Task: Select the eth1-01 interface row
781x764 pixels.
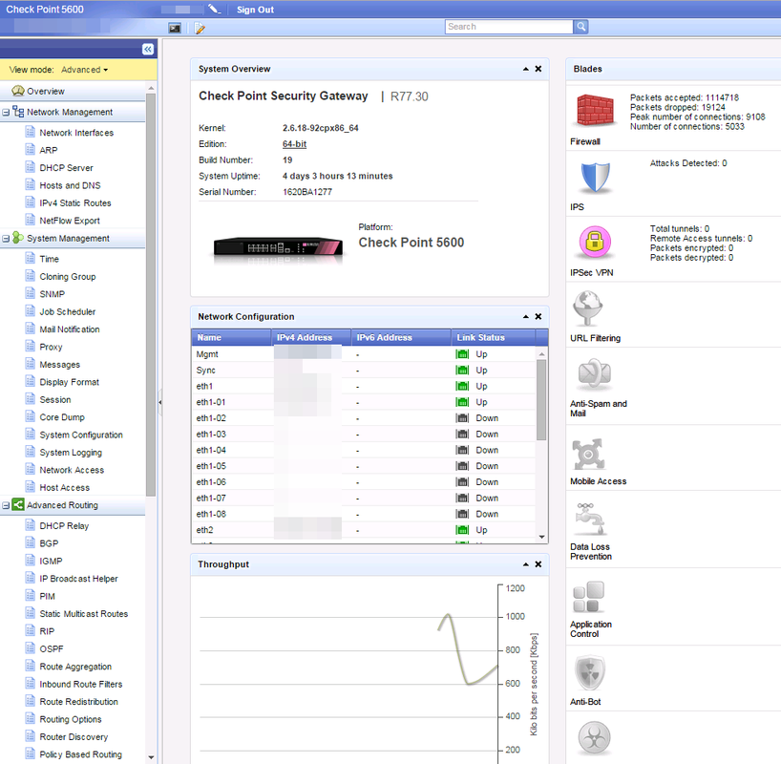Action: click(364, 402)
